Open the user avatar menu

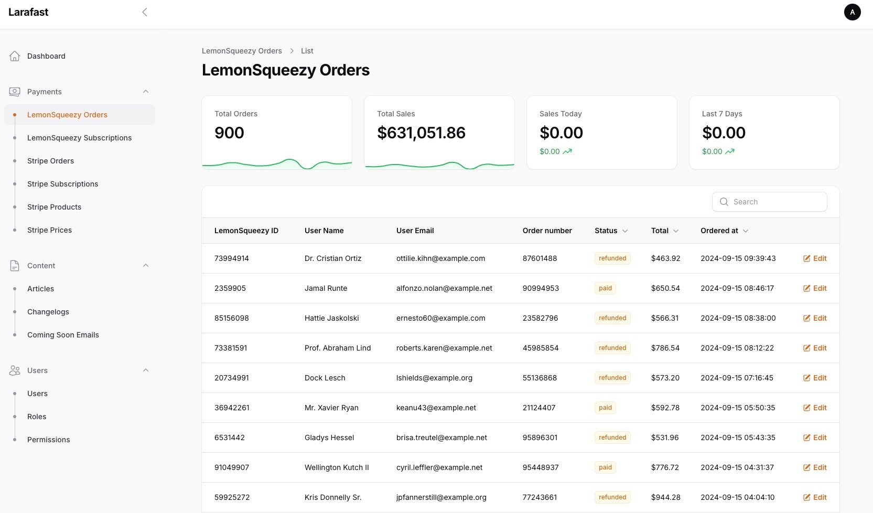852,12
